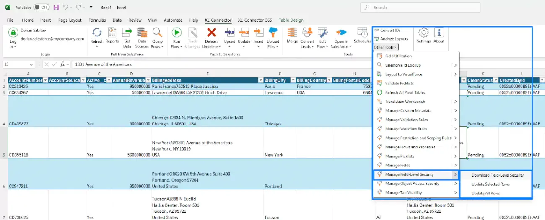Choose Update Selected Rows

496,184
